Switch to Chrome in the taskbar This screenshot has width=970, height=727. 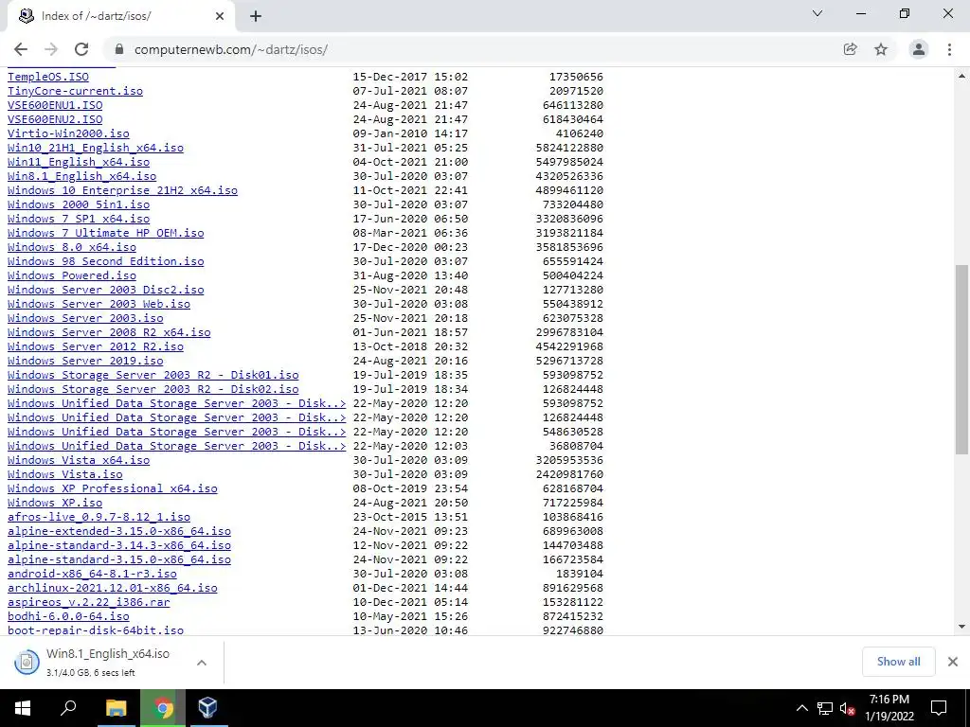pyautogui.click(x=163, y=708)
